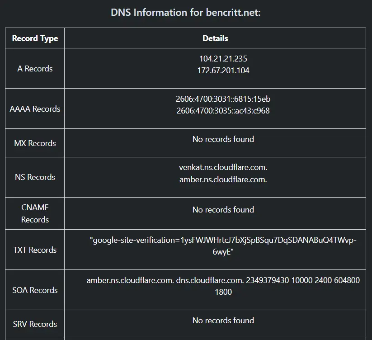The width and height of the screenshot is (372, 340).
Task: Click IPv6 address 2606:4700:3031::6815:15eb
Action: point(223,99)
